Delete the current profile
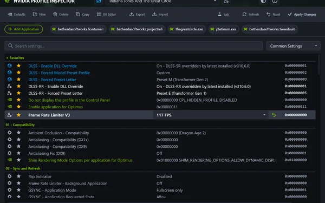Image resolution: width=325 pixels, height=203 pixels. (x=61, y=14)
